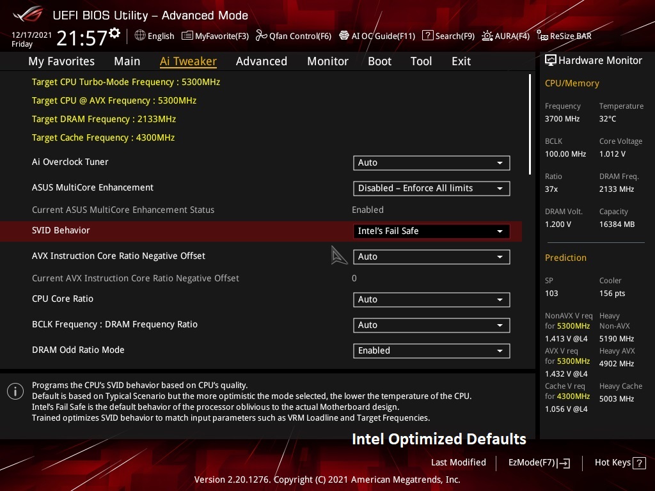Open the Hot Keys help

click(x=620, y=463)
